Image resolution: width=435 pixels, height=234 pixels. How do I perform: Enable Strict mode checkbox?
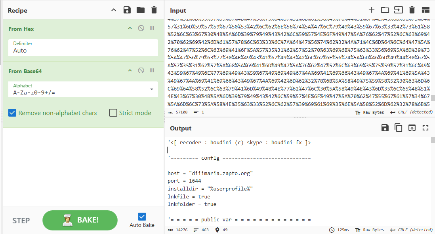[x=113, y=113]
